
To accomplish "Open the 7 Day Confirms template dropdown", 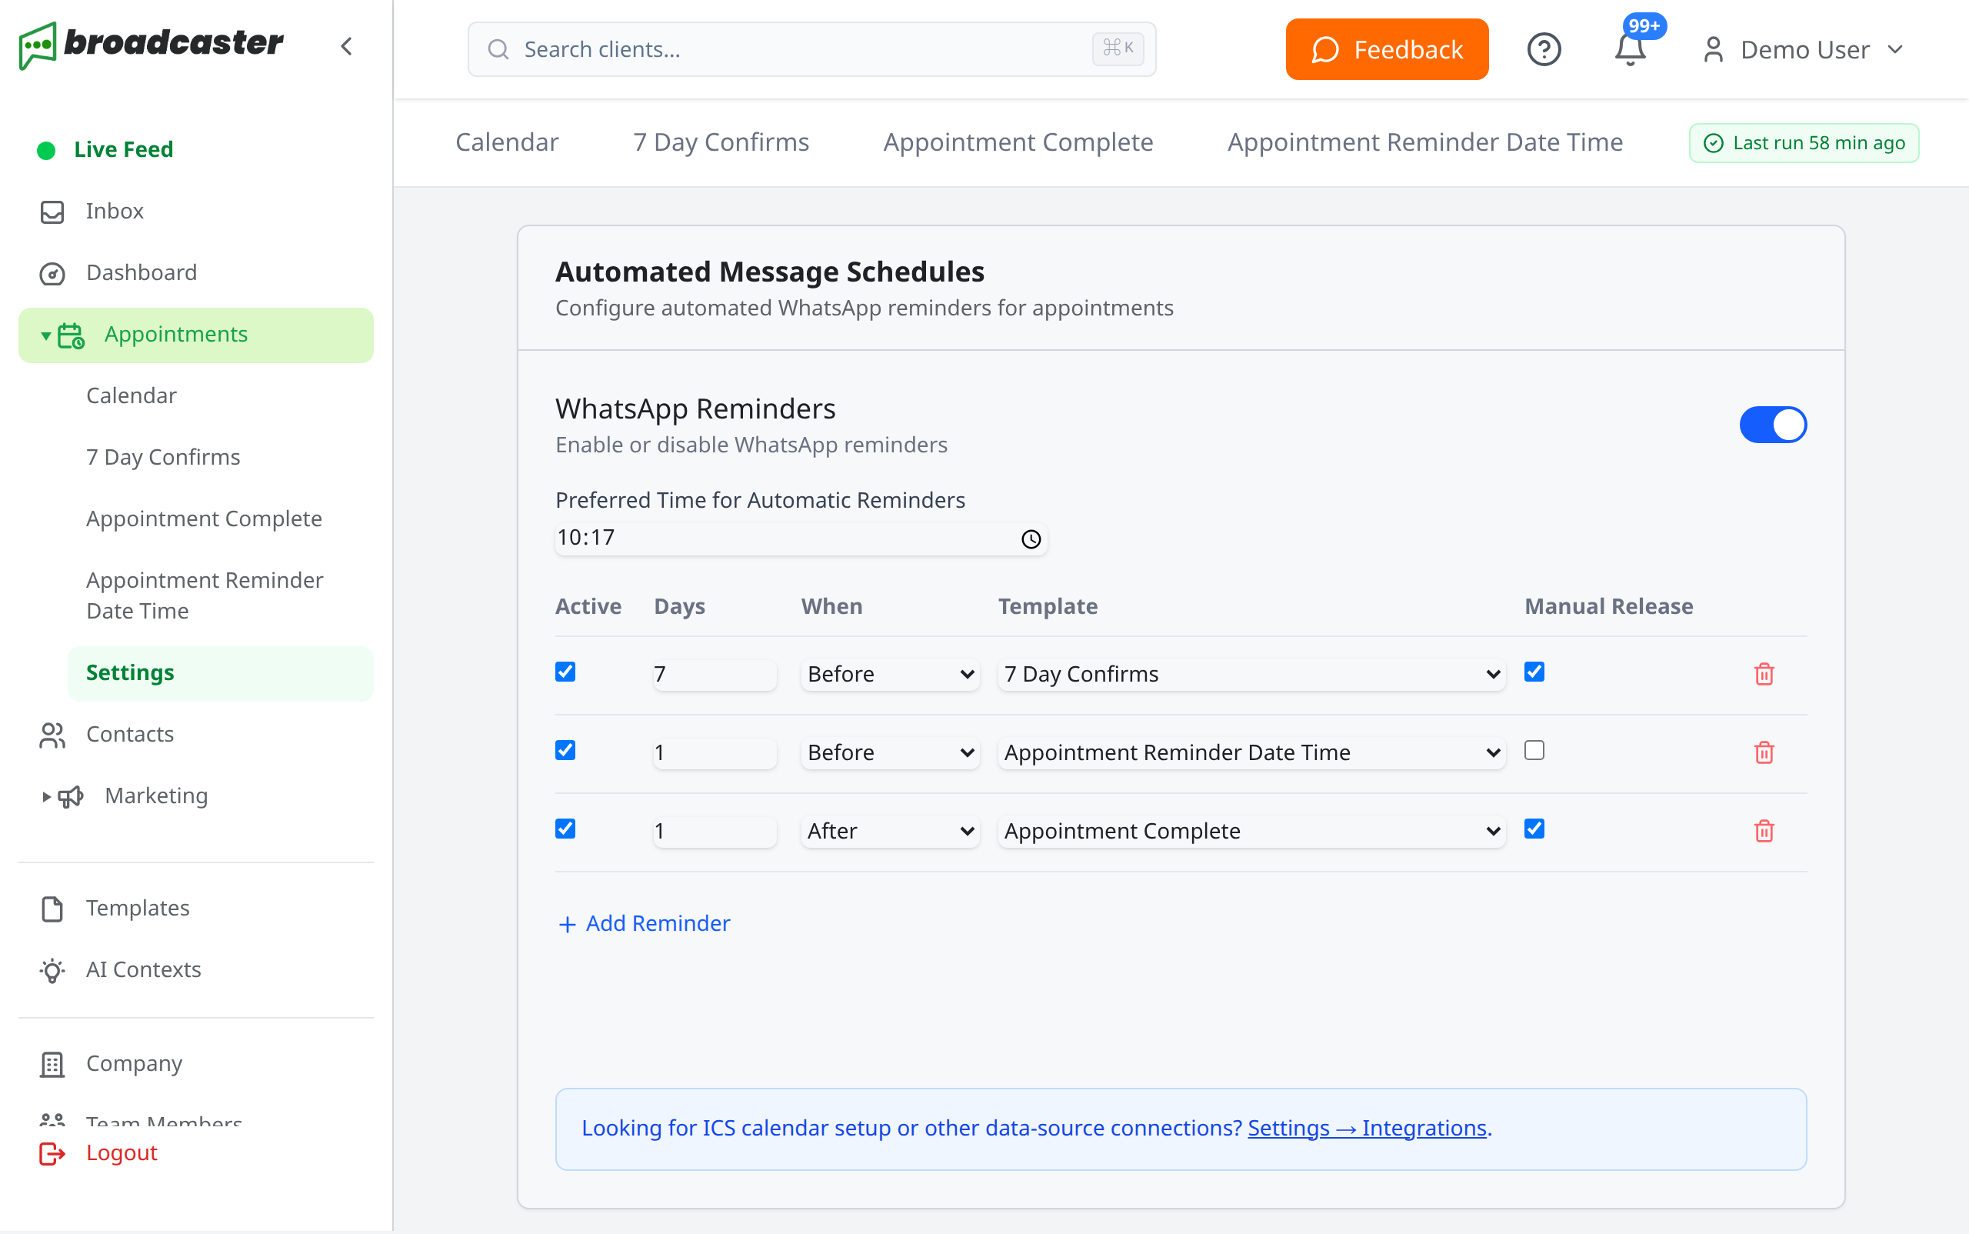I will pyautogui.click(x=1251, y=674).
